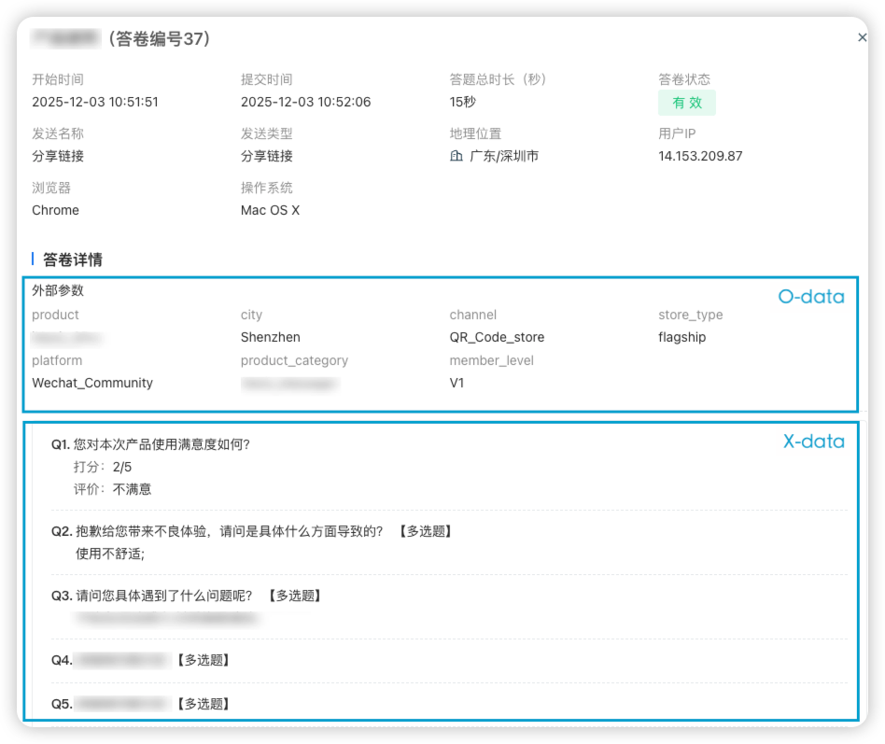Click the X-data label on the answers panel
The image size is (885, 744).
(x=815, y=442)
